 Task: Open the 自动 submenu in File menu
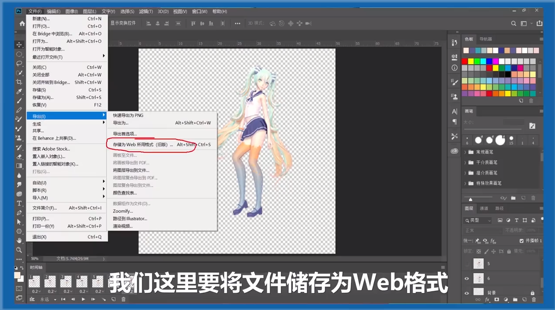[x=67, y=183]
